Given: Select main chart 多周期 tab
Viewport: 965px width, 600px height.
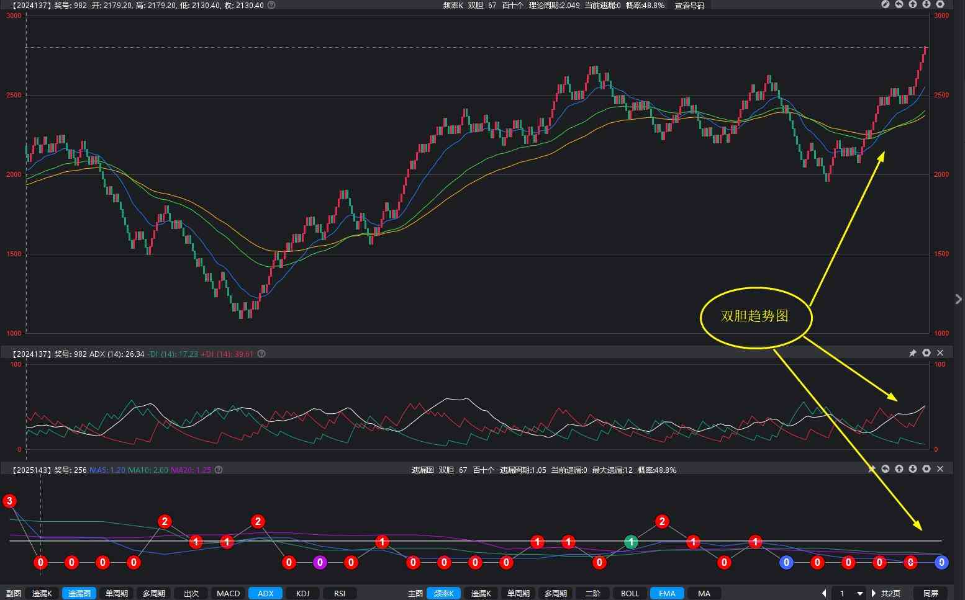Looking at the screenshot, I should [x=556, y=594].
